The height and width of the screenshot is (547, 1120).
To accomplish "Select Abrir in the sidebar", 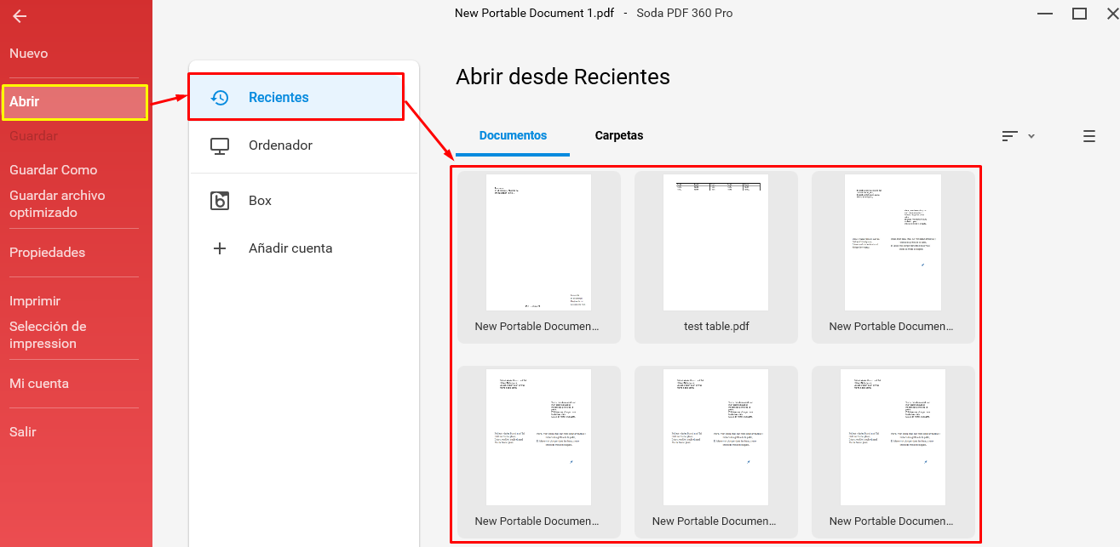I will click(75, 102).
